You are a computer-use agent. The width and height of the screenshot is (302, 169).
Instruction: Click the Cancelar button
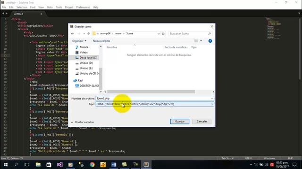(x=201, y=122)
